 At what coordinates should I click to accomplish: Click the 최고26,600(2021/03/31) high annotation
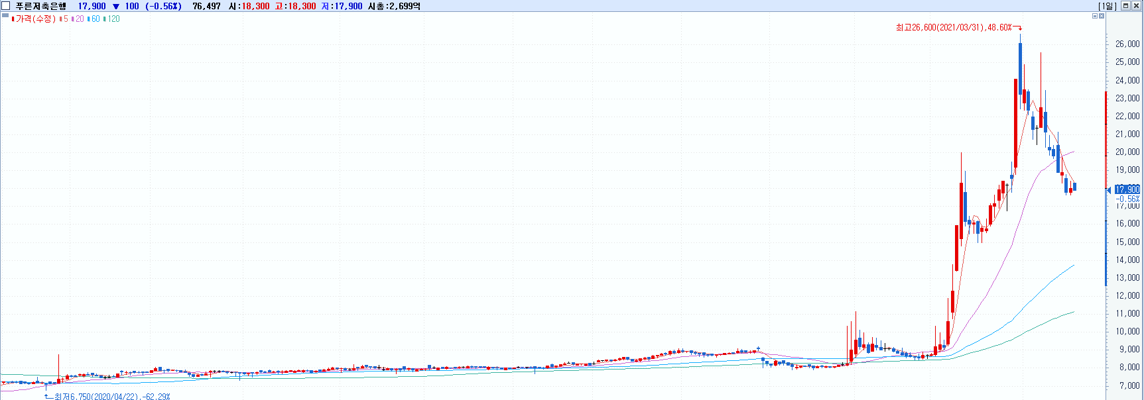(x=958, y=27)
